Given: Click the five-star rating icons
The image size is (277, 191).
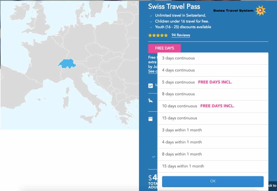Looking at the screenshot, I should pyautogui.click(x=158, y=35).
